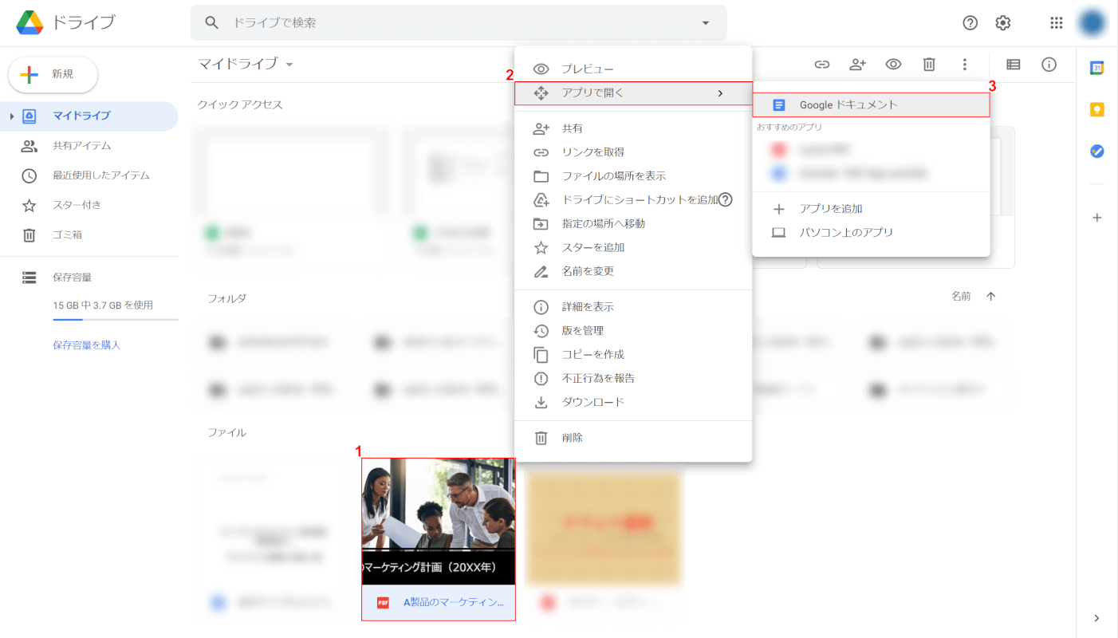Click the trash icon in the toolbar
Viewport: 1118px width, 638px height.
[929, 65]
